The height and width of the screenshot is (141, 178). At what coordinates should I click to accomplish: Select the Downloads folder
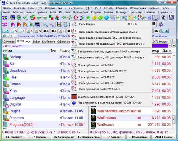[18, 70]
